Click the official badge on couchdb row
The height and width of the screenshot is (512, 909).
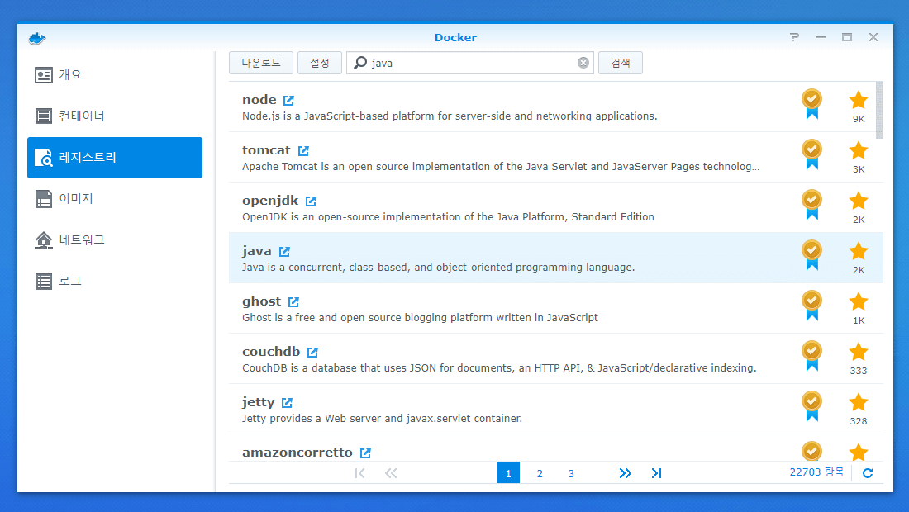811,356
